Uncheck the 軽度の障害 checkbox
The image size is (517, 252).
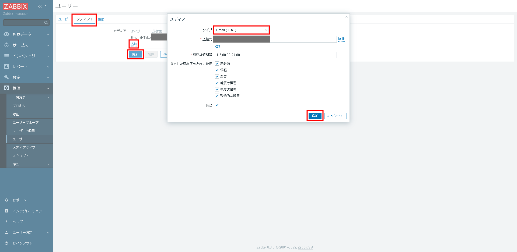(217, 83)
